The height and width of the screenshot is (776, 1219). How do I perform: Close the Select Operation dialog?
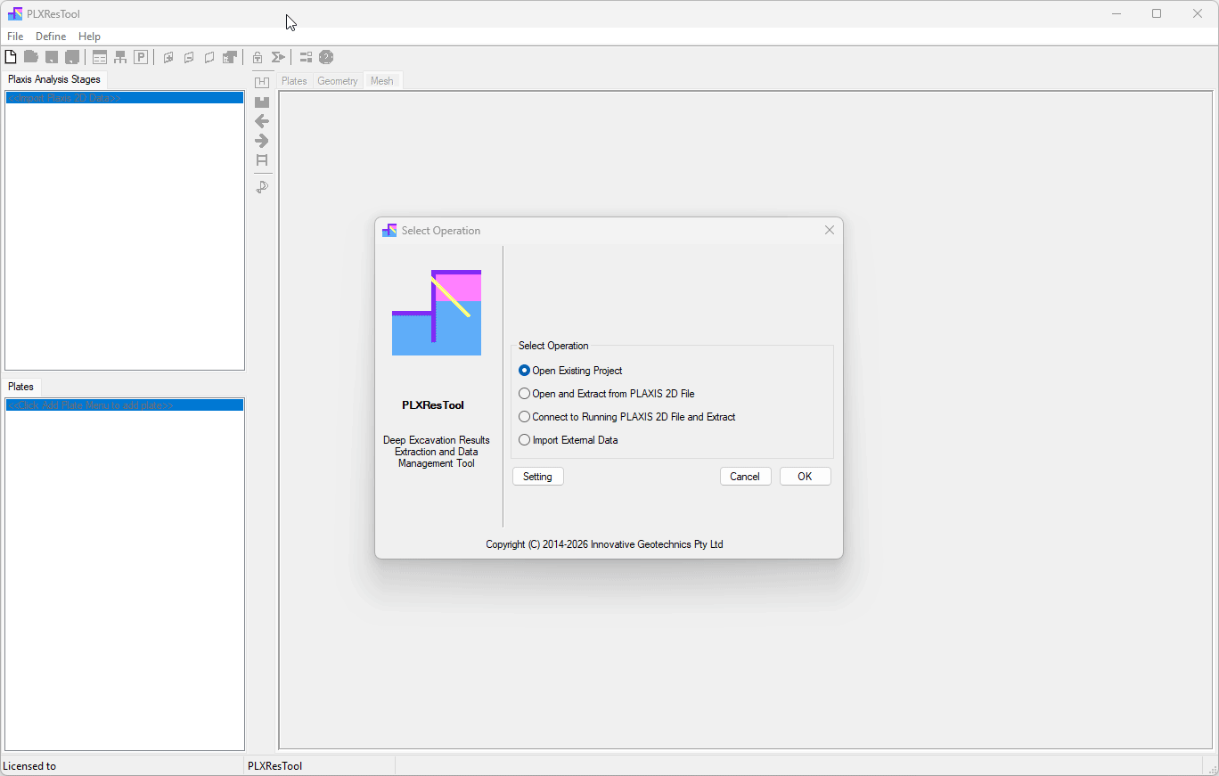tap(830, 230)
